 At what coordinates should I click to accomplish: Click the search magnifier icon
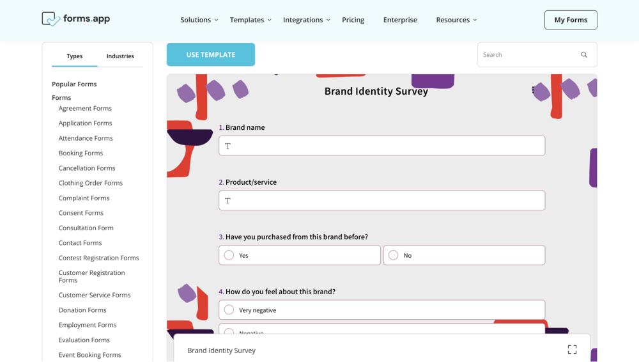click(584, 55)
